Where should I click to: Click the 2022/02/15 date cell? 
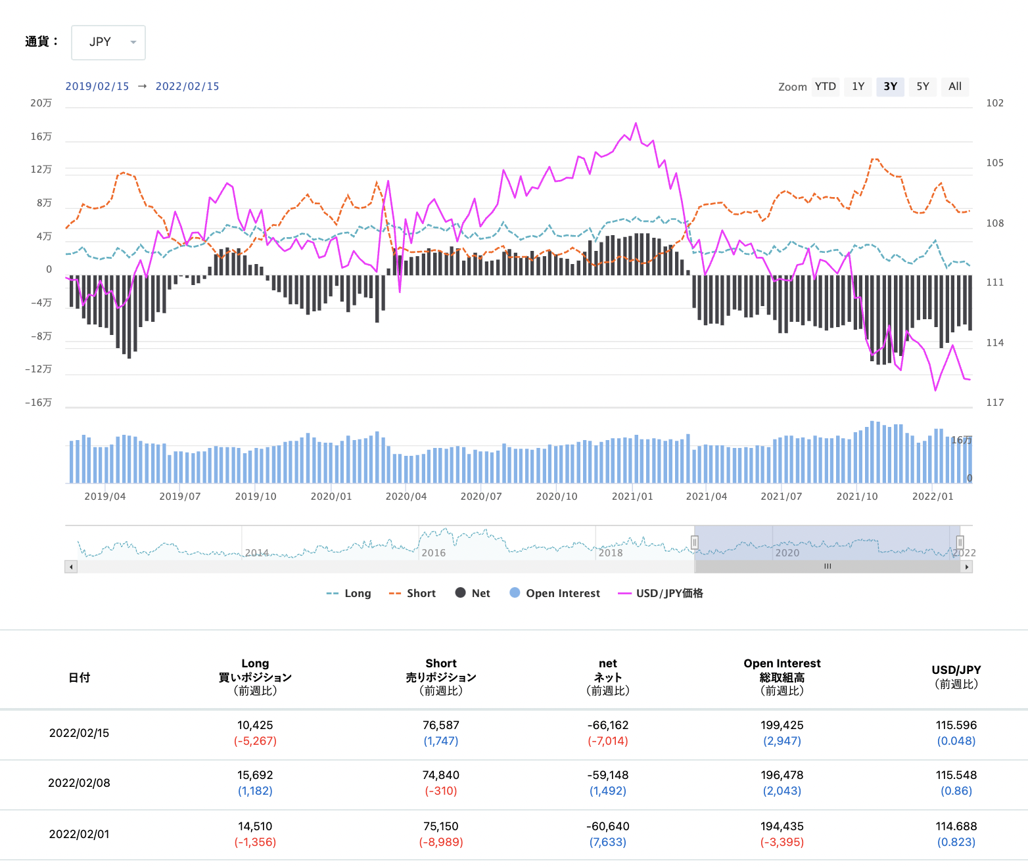point(80,733)
